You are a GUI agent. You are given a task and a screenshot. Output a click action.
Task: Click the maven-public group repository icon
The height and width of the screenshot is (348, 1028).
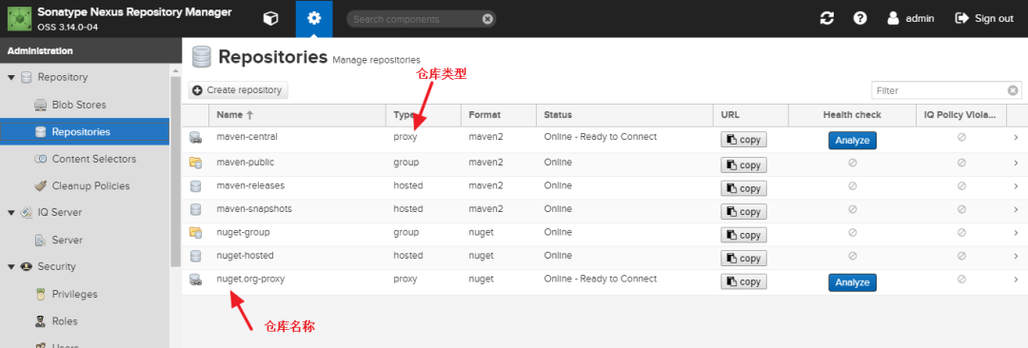(195, 163)
